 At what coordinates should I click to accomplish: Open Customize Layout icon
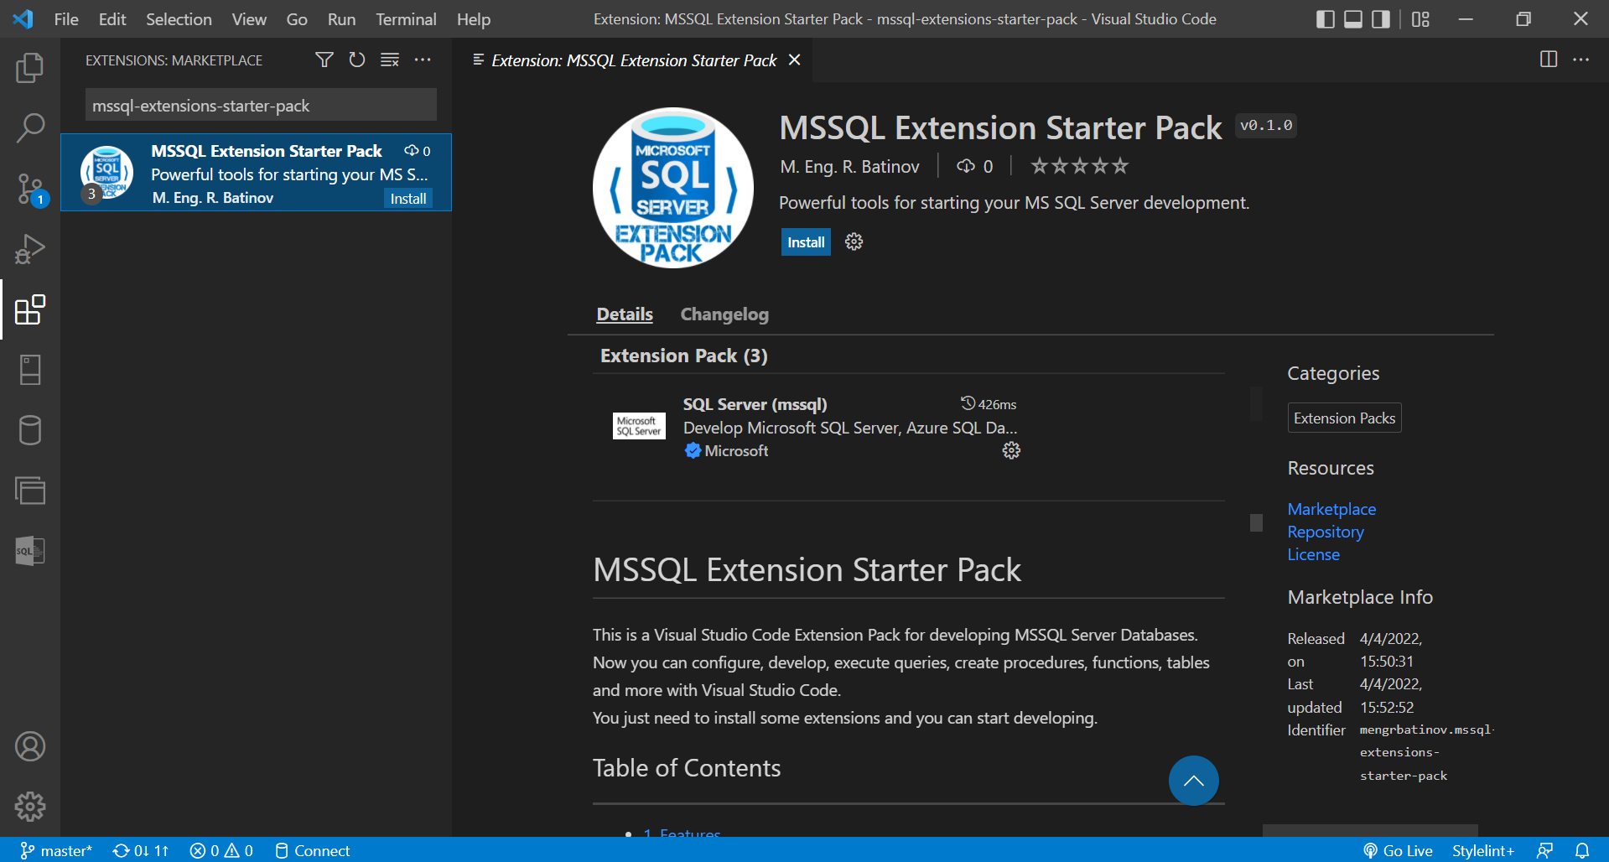[x=1420, y=18]
